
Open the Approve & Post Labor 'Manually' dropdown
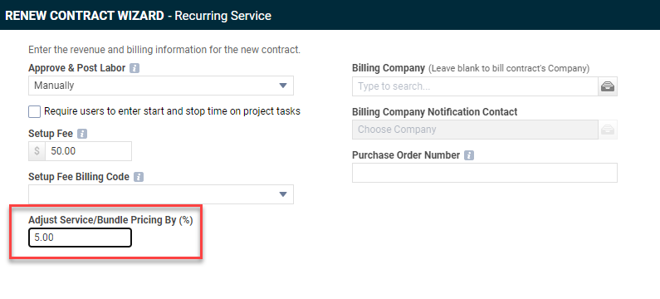coord(161,86)
